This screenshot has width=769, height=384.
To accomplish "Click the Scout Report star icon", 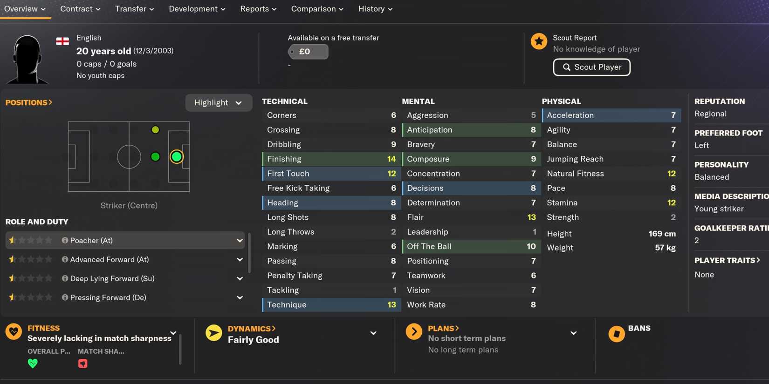I will pyautogui.click(x=539, y=41).
